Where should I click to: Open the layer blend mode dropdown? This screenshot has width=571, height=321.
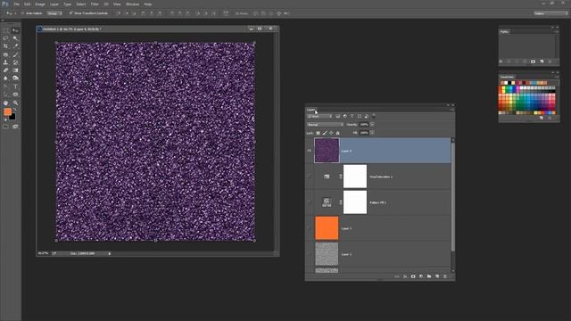click(325, 125)
